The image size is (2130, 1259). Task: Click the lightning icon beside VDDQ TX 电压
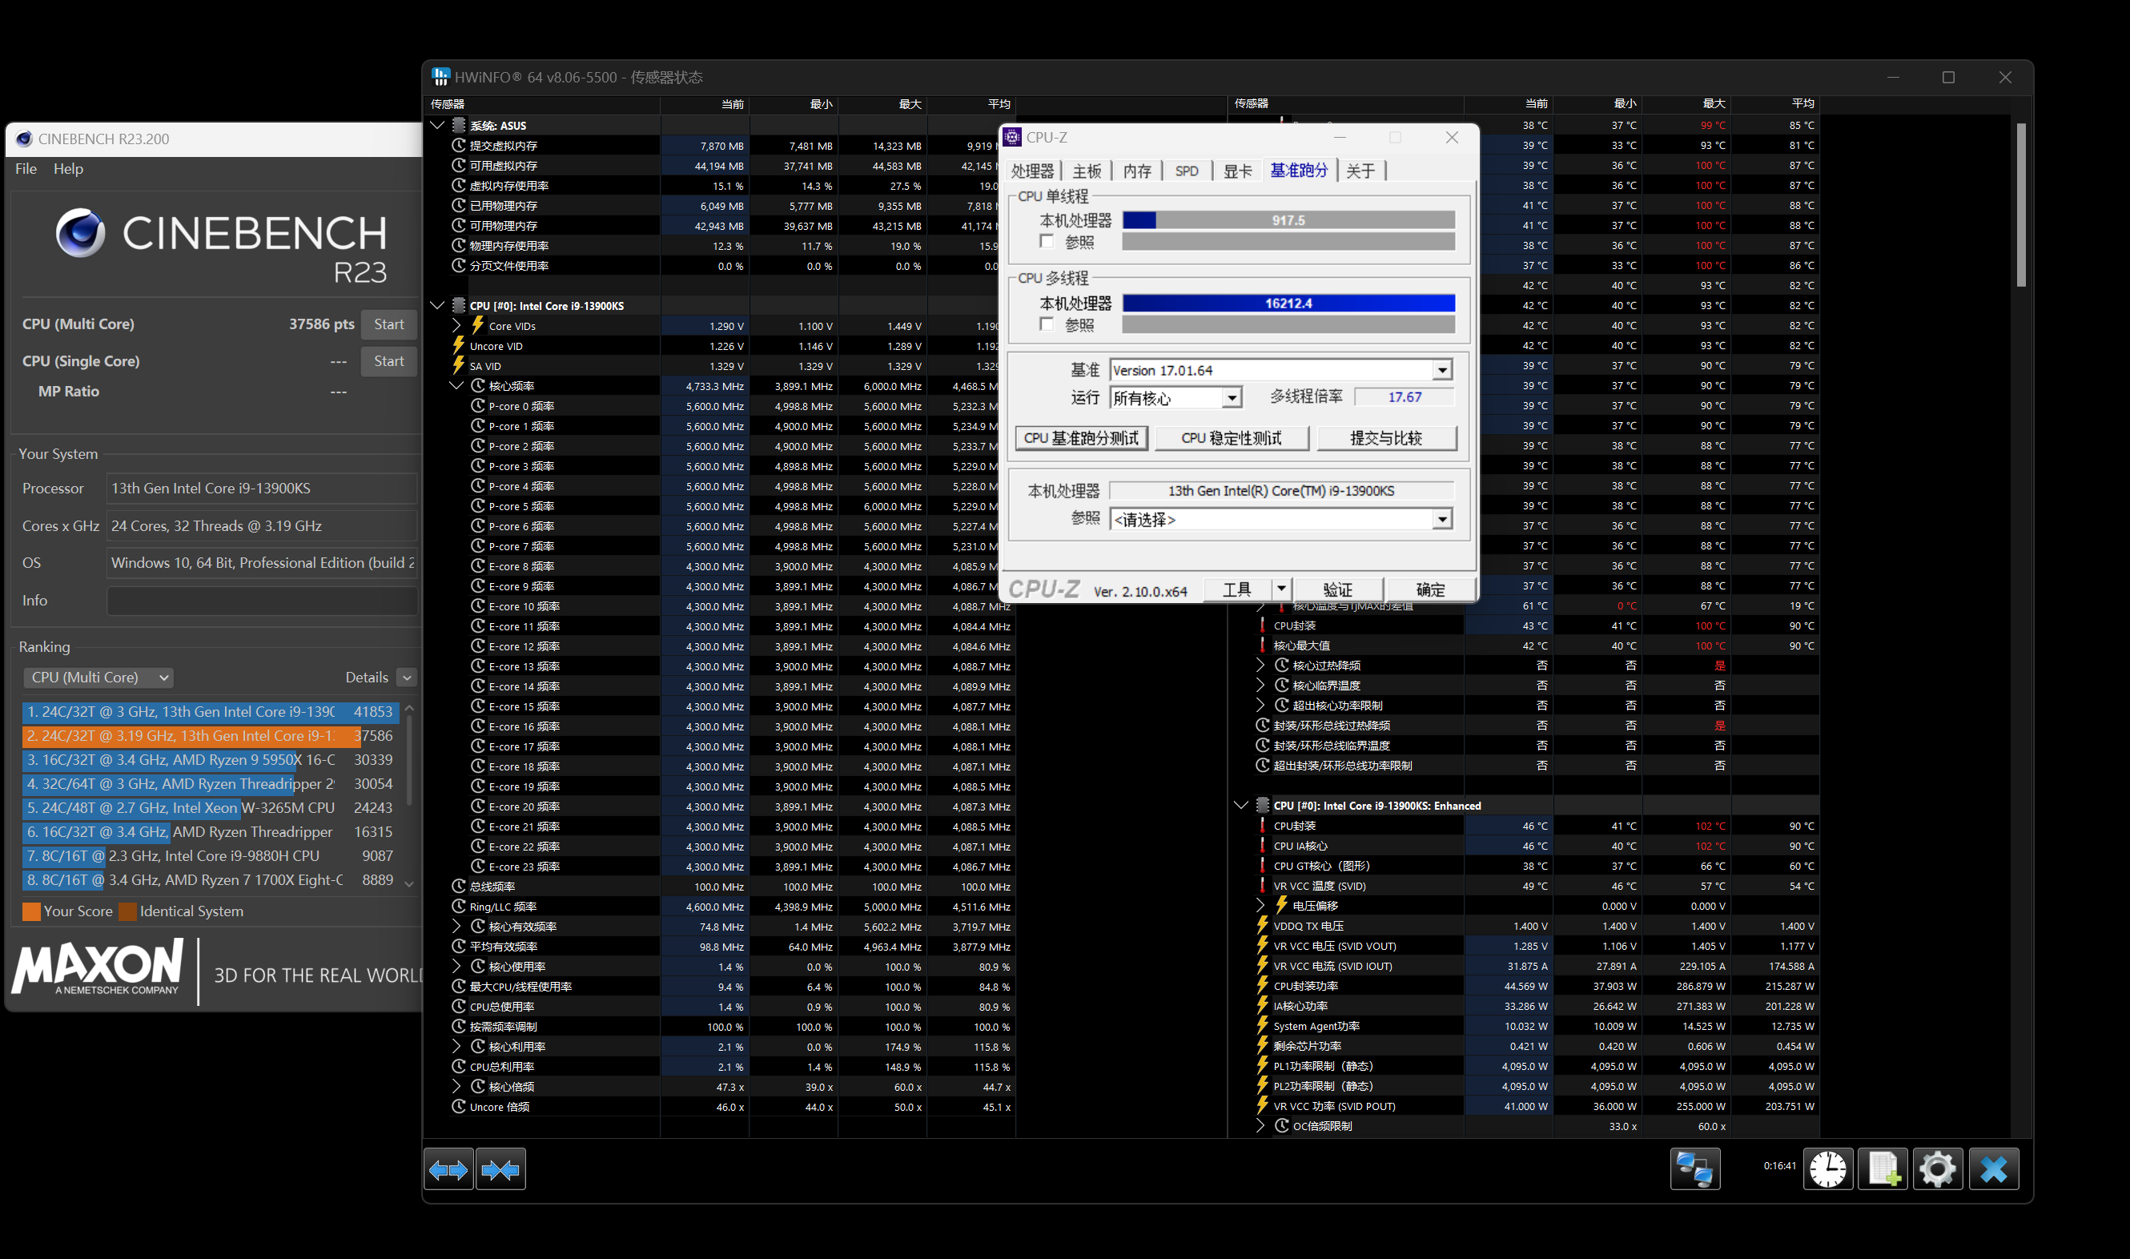click(1263, 927)
